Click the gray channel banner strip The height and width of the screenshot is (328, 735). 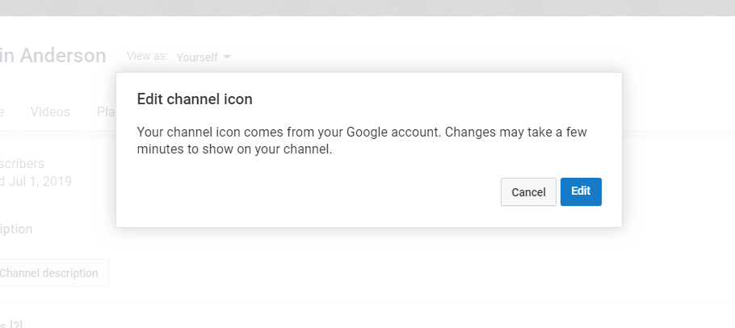coord(367,7)
